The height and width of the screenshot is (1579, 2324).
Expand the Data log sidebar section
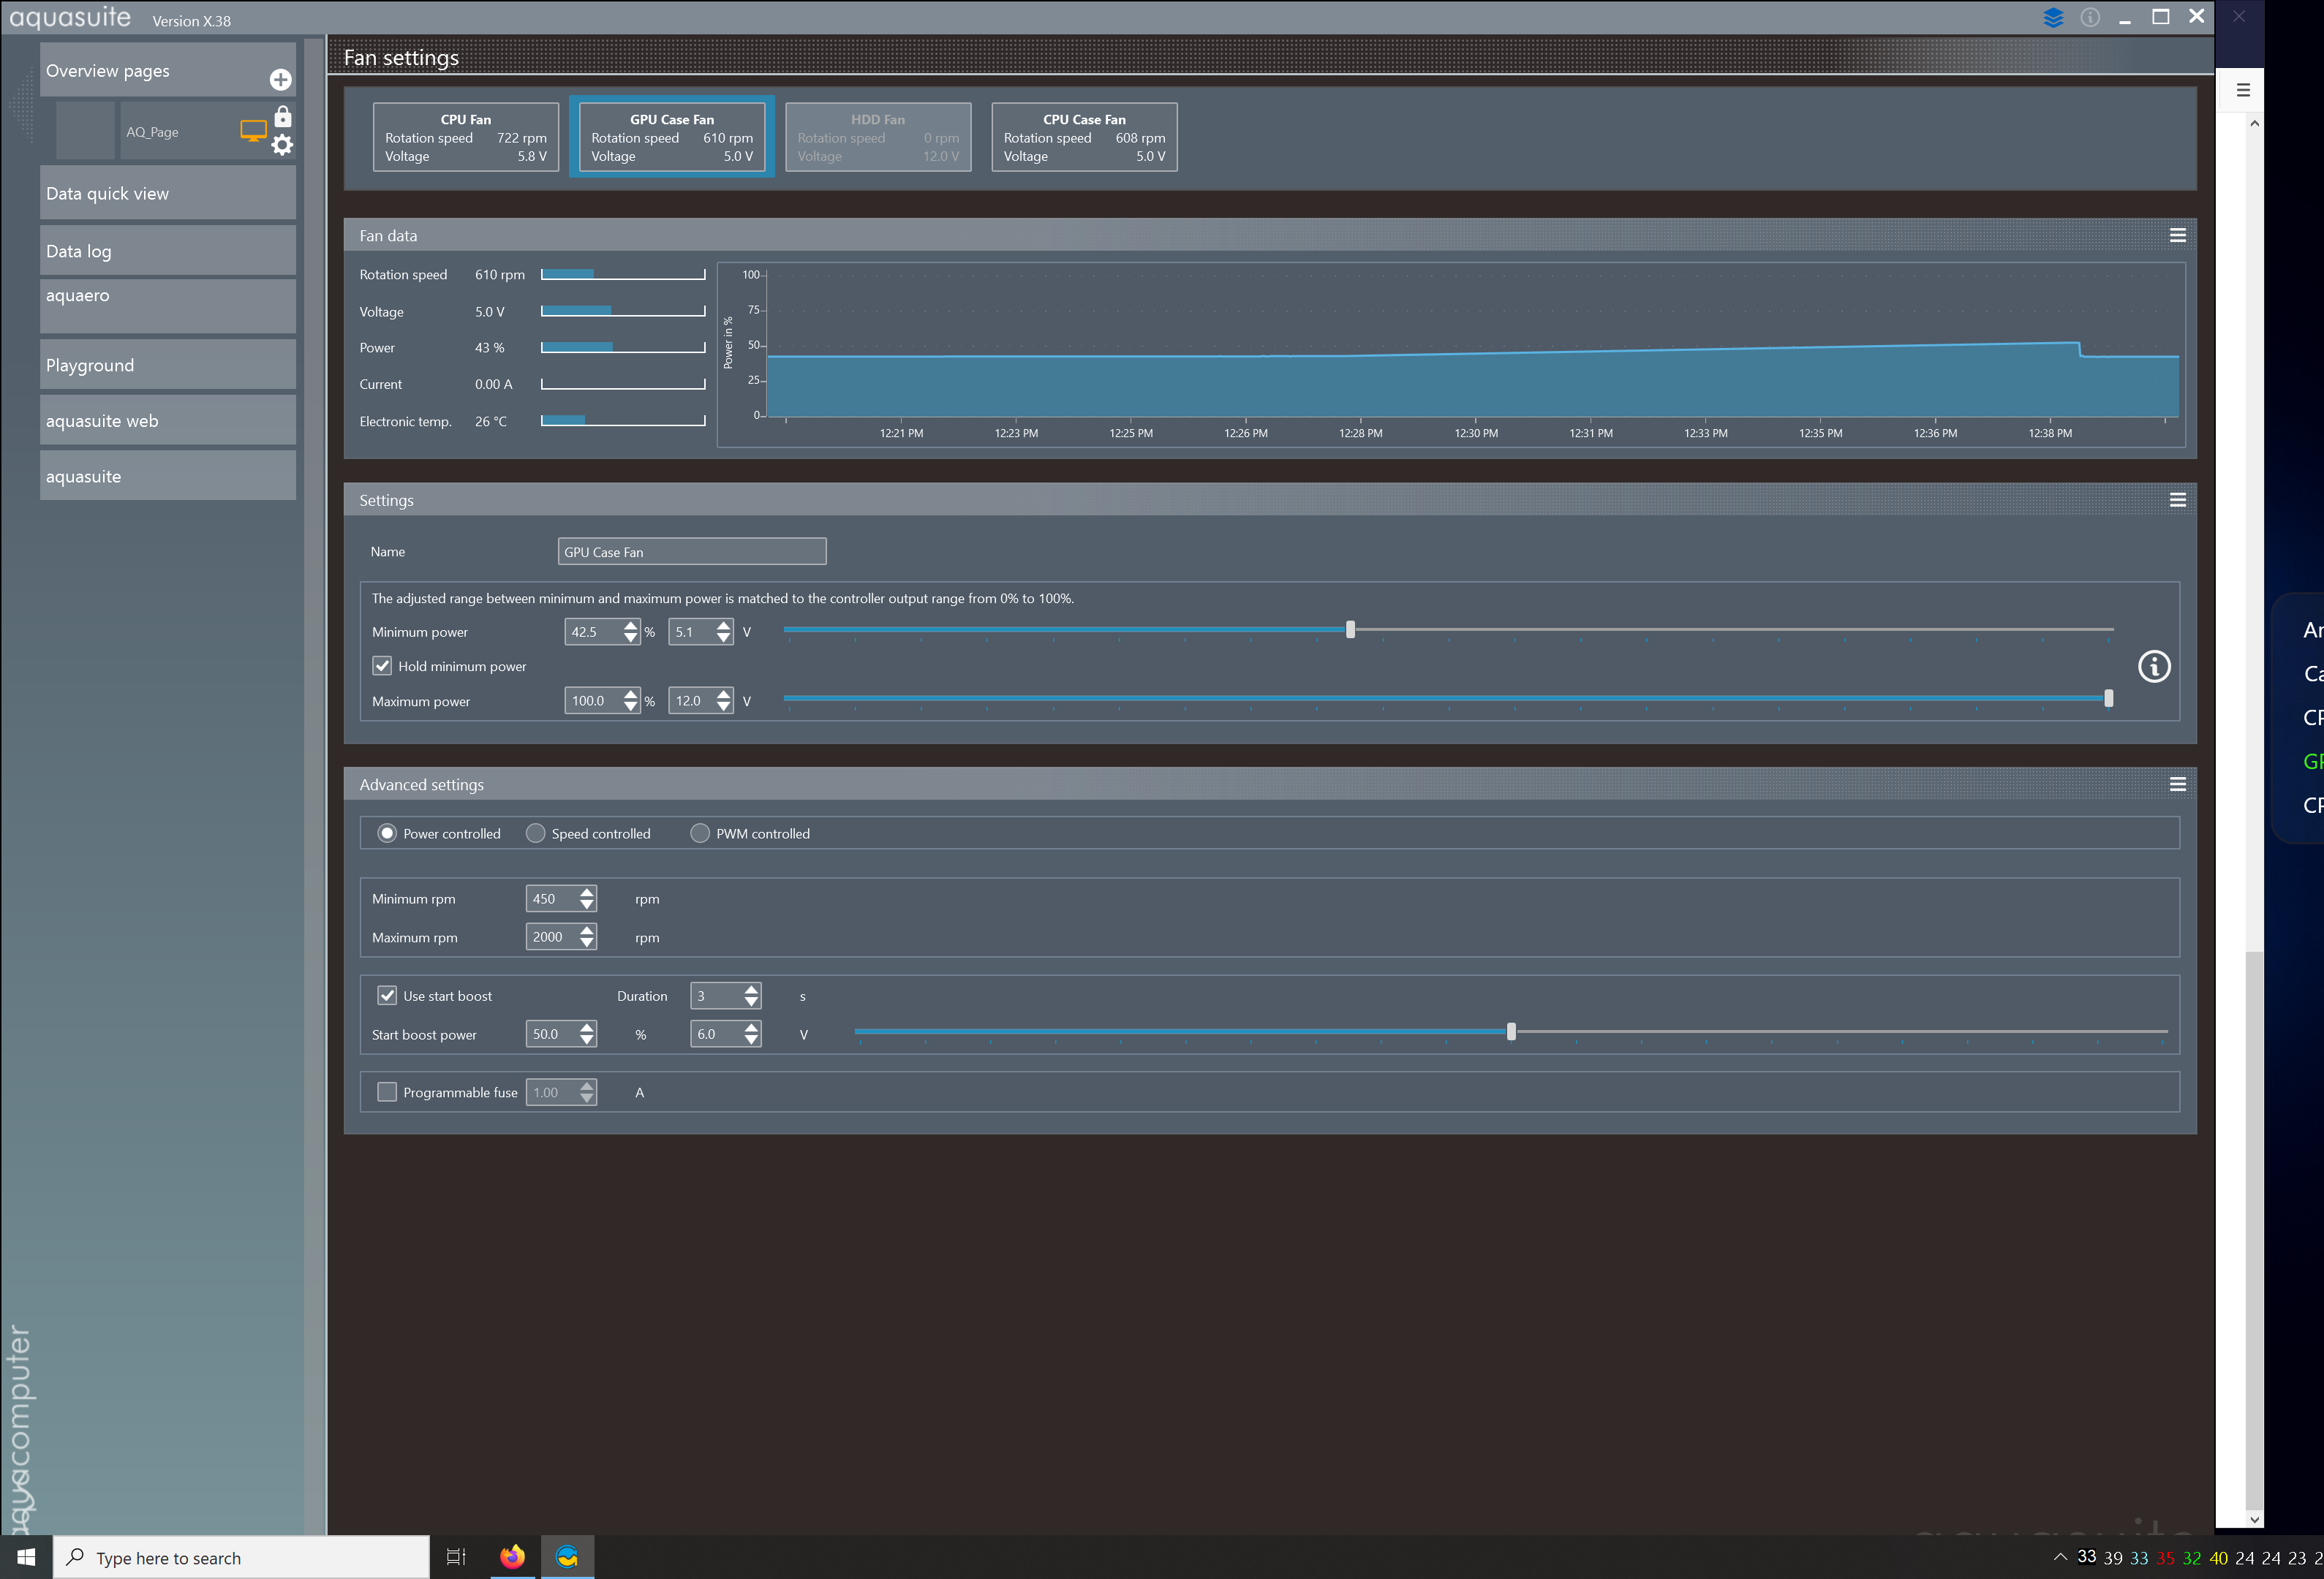coord(167,251)
